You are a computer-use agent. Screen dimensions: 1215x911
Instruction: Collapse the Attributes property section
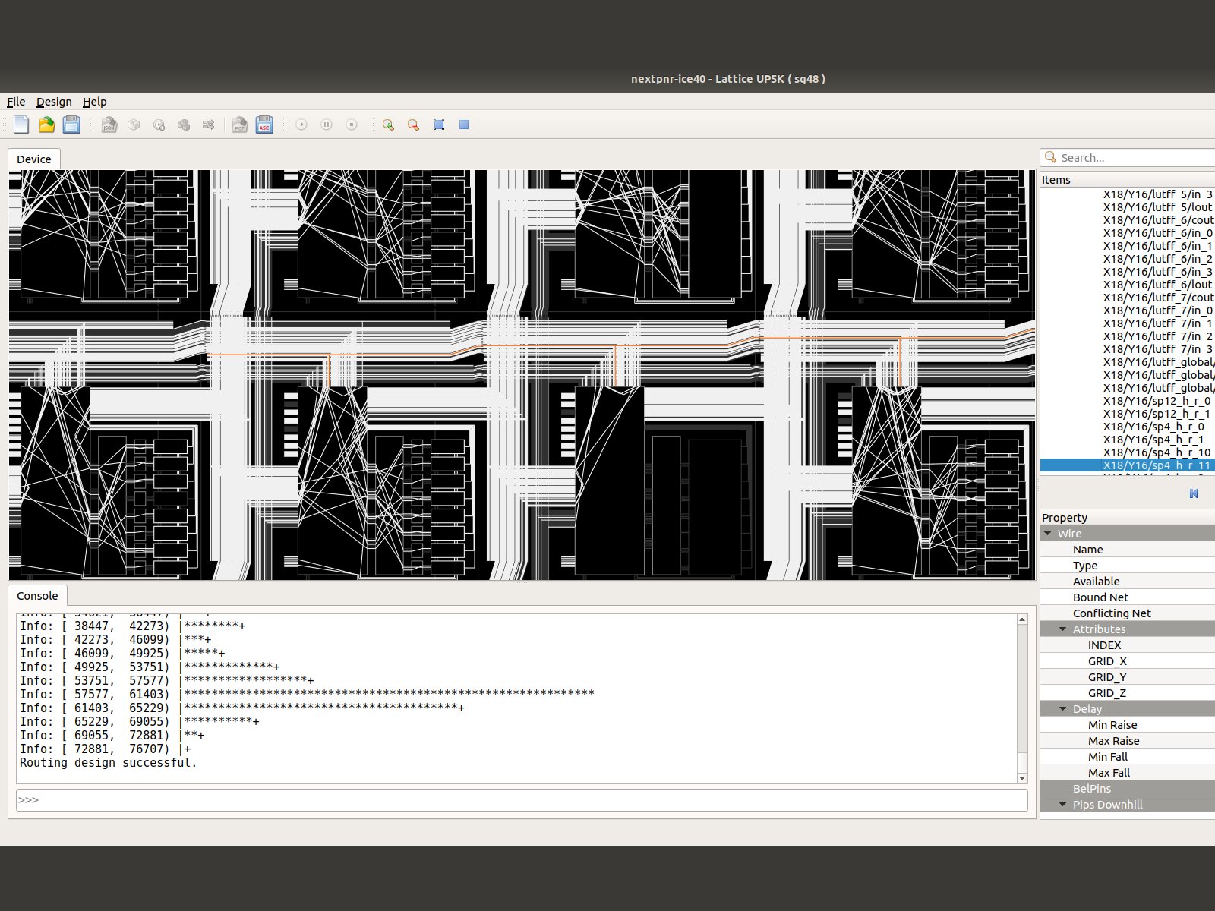coord(1064,629)
